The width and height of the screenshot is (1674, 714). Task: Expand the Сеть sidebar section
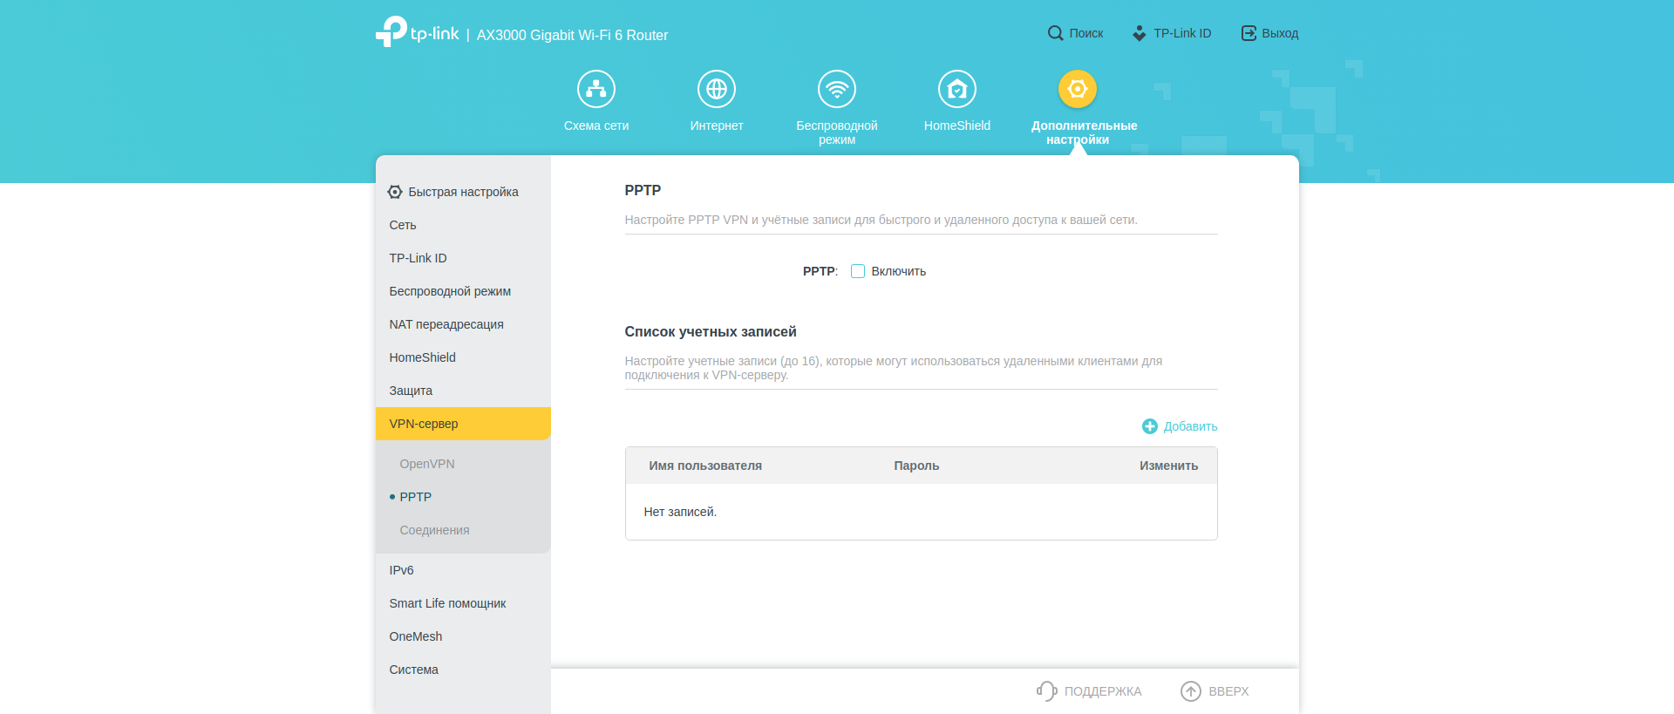[403, 225]
